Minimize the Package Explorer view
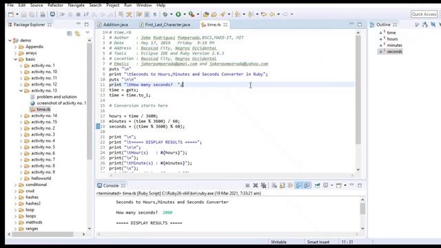This screenshot has height=248, width=441. [x=79, y=24]
